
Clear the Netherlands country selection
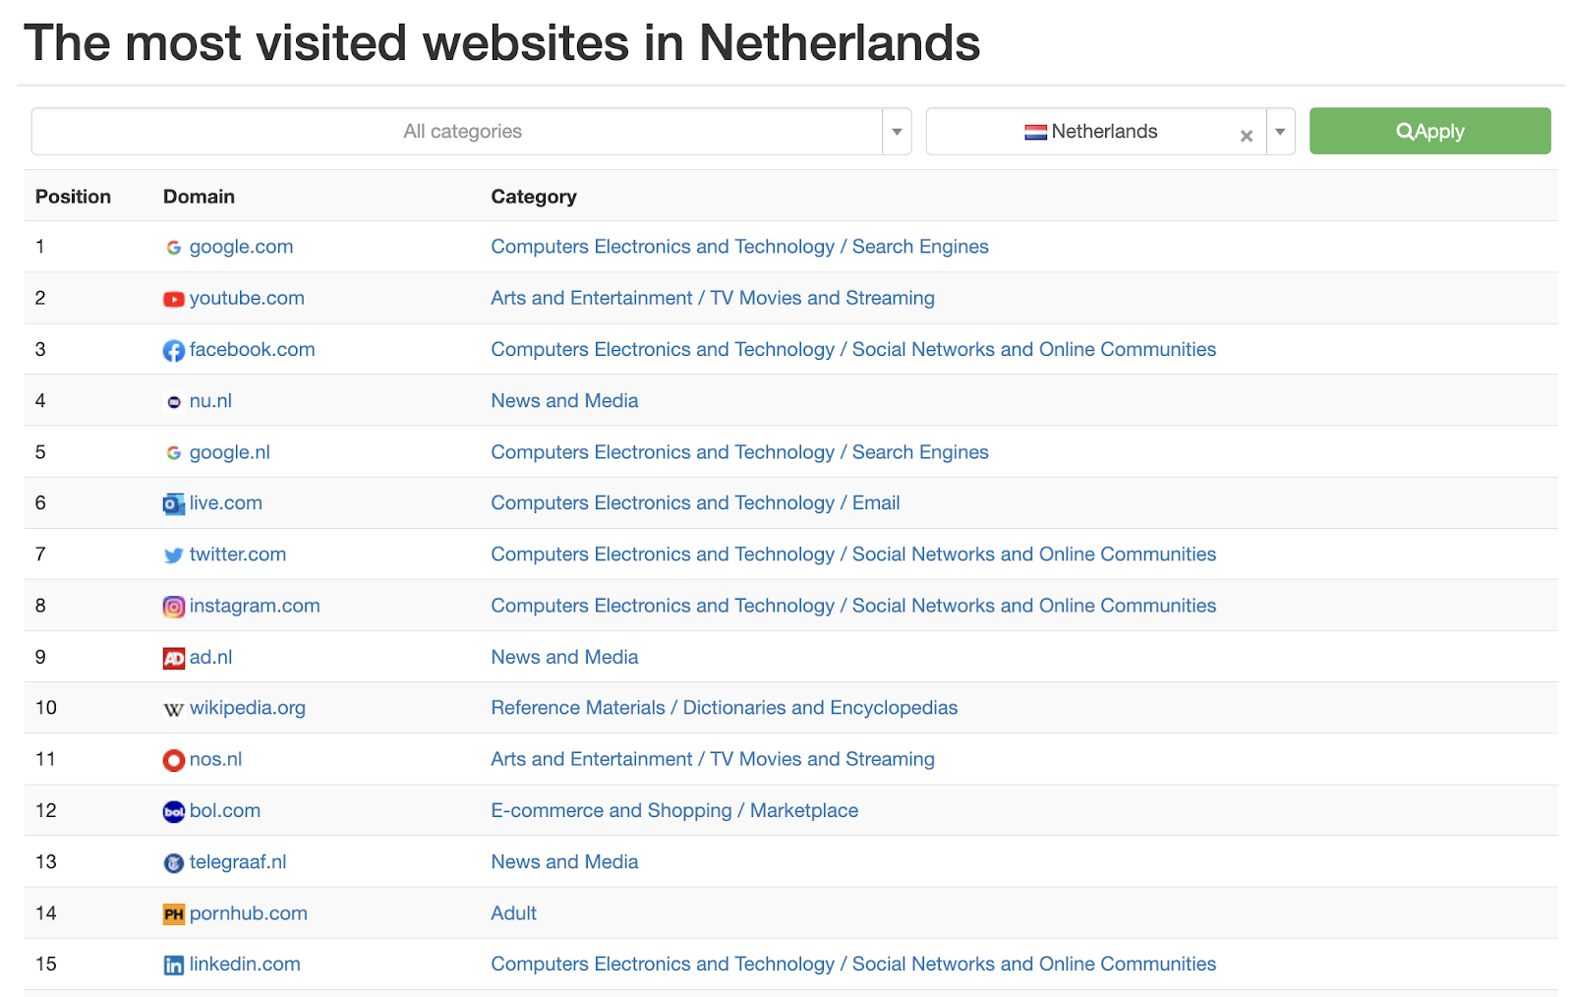[1246, 136]
